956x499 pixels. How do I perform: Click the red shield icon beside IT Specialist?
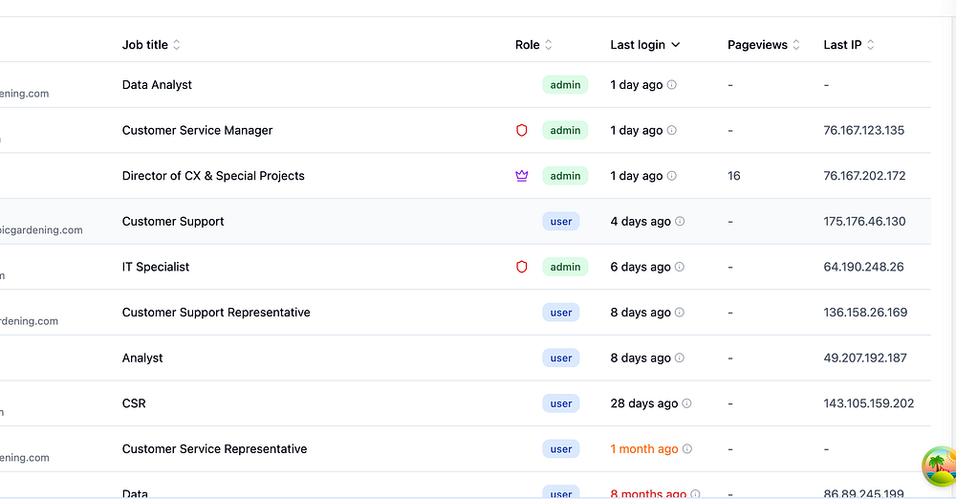click(522, 267)
